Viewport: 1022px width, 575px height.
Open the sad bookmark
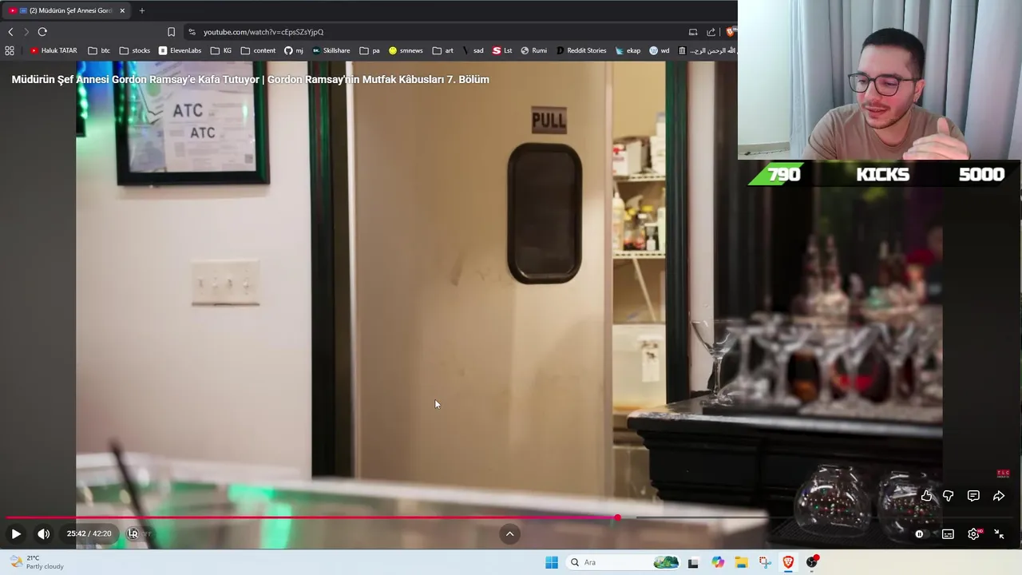tap(473, 50)
